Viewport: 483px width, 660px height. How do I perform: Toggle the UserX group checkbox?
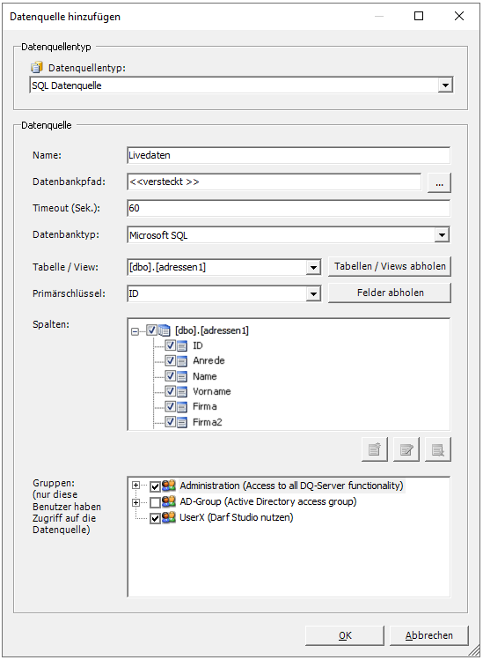[155, 518]
